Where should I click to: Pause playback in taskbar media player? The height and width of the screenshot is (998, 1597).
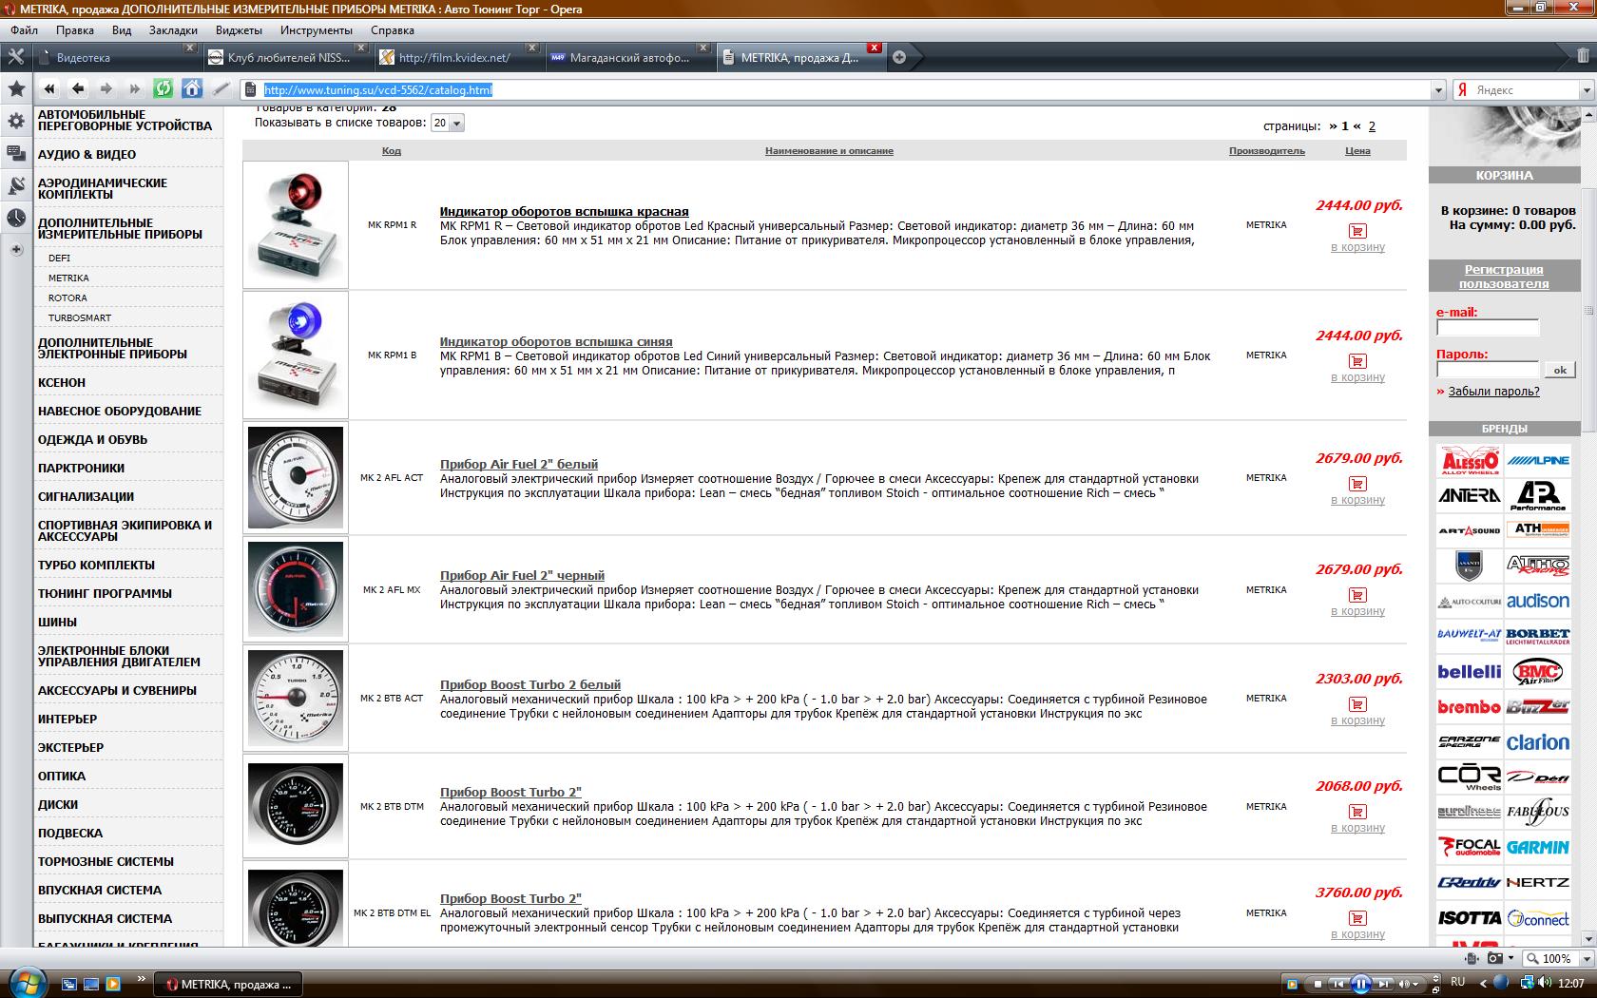(x=1360, y=984)
